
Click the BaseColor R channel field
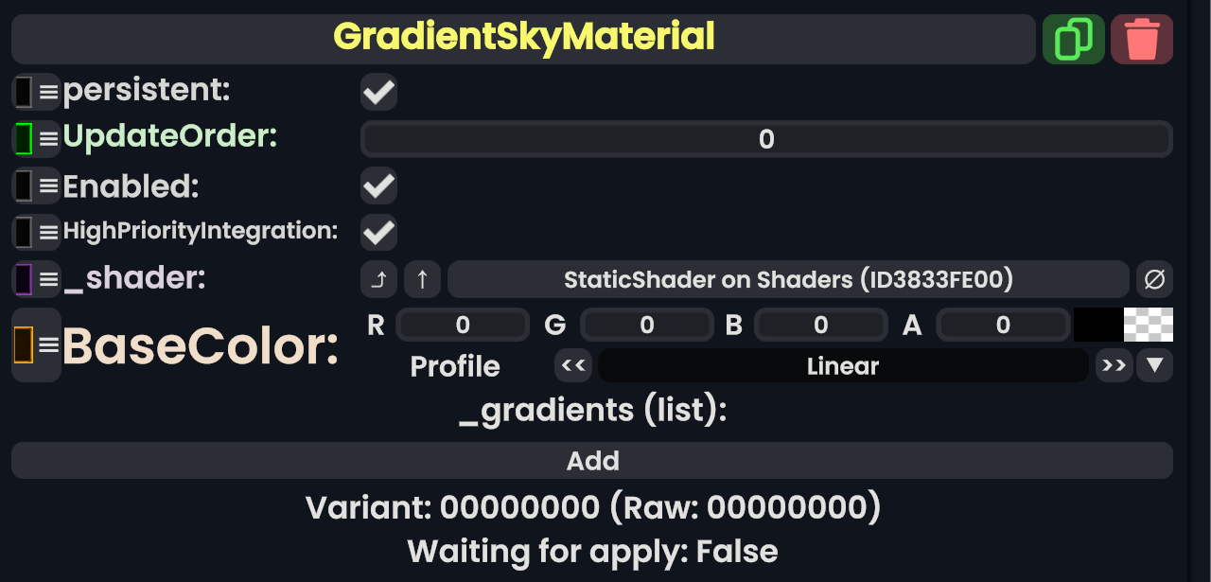pos(463,326)
